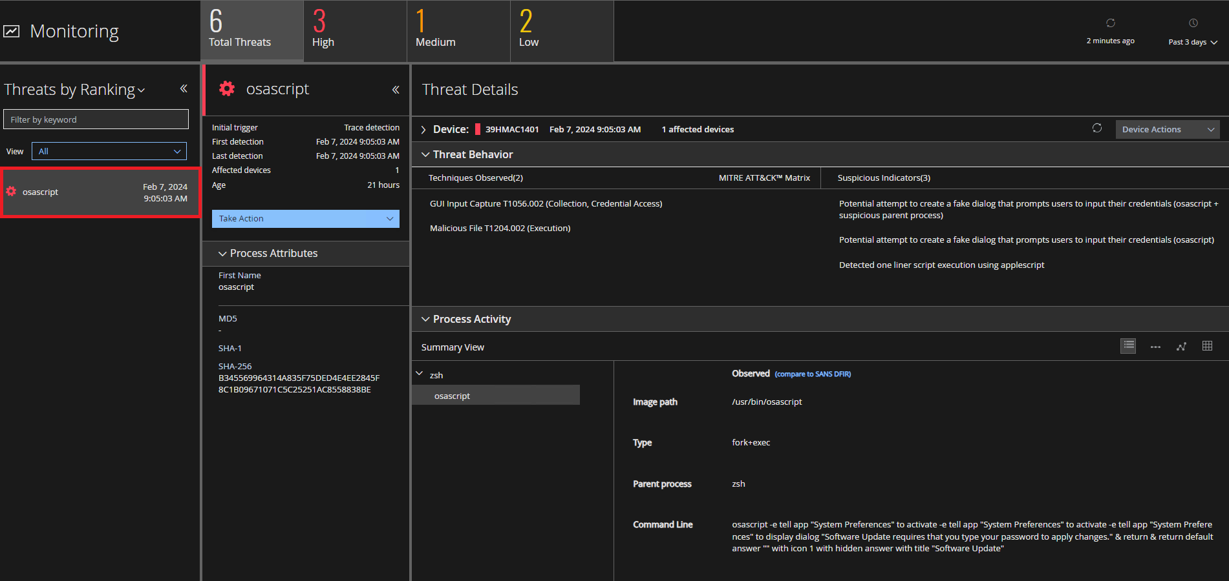
Task: Open the MITRE ATT&CK Matrix link
Action: 764,178
